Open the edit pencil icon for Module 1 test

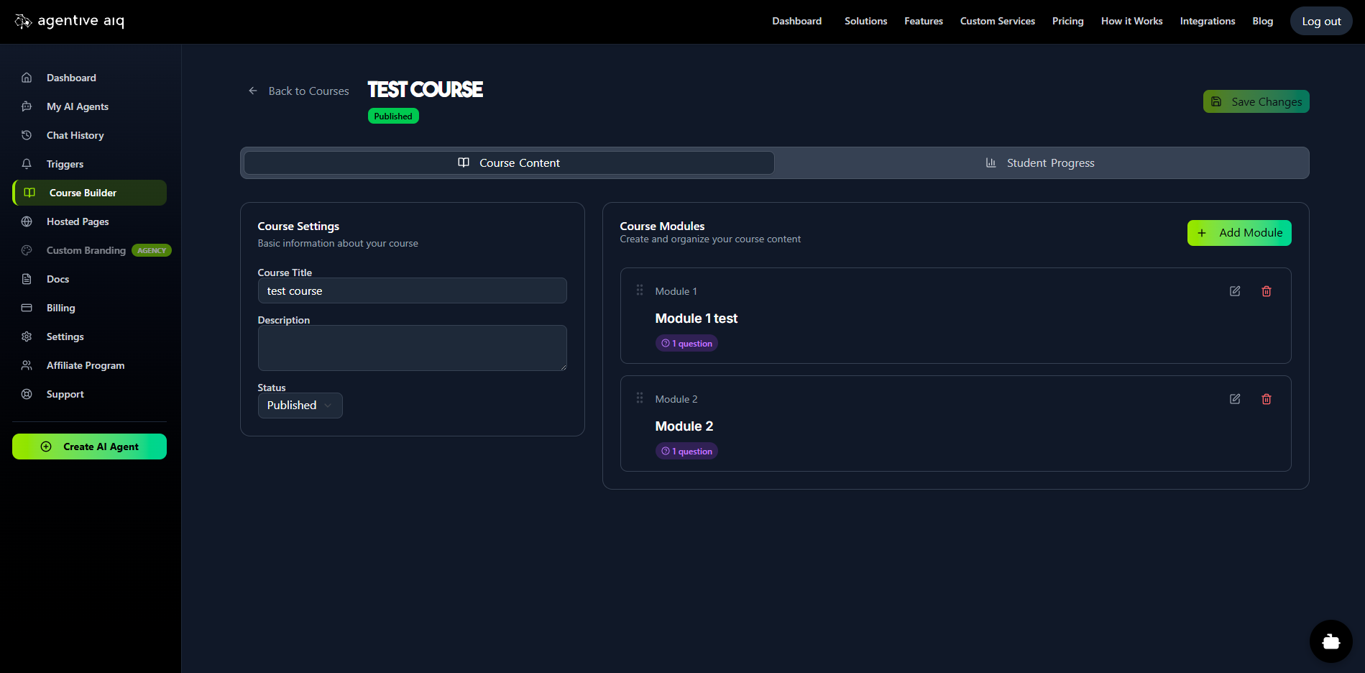(x=1235, y=290)
